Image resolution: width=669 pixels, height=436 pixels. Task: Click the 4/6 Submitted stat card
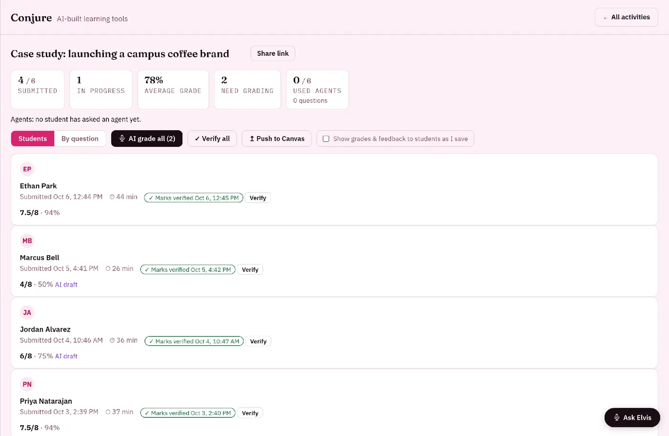pos(38,90)
